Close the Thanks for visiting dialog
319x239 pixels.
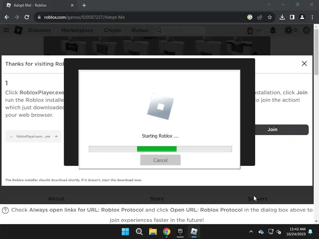click(304, 63)
